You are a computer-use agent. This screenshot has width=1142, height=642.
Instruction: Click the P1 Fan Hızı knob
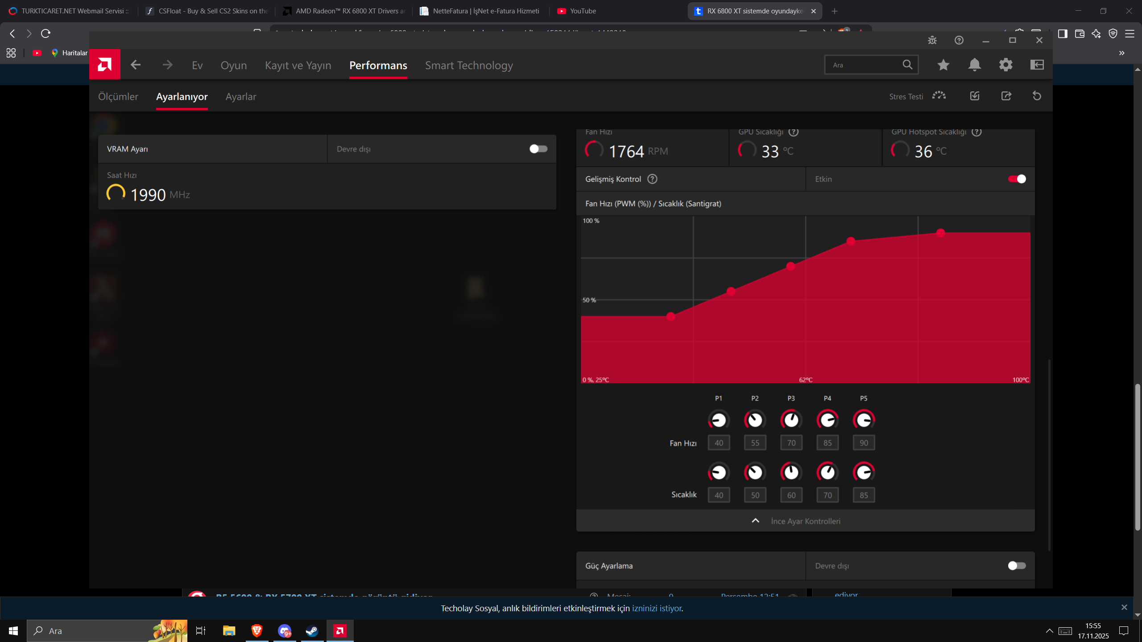click(x=719, y=420)
